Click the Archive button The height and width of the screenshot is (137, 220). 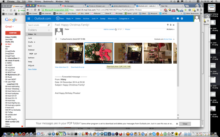86,19
